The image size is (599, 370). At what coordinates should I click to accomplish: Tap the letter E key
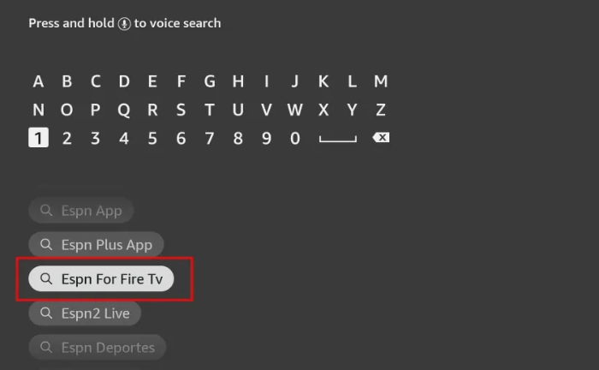pos(152,81)
